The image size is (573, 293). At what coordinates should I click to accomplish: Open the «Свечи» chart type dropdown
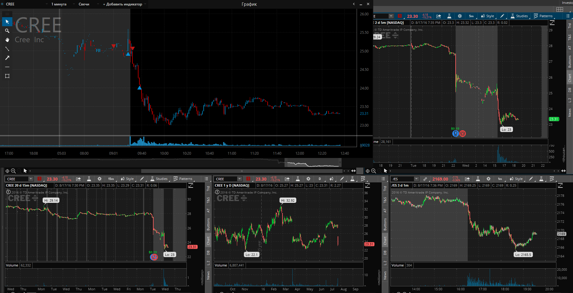(84, 4)
